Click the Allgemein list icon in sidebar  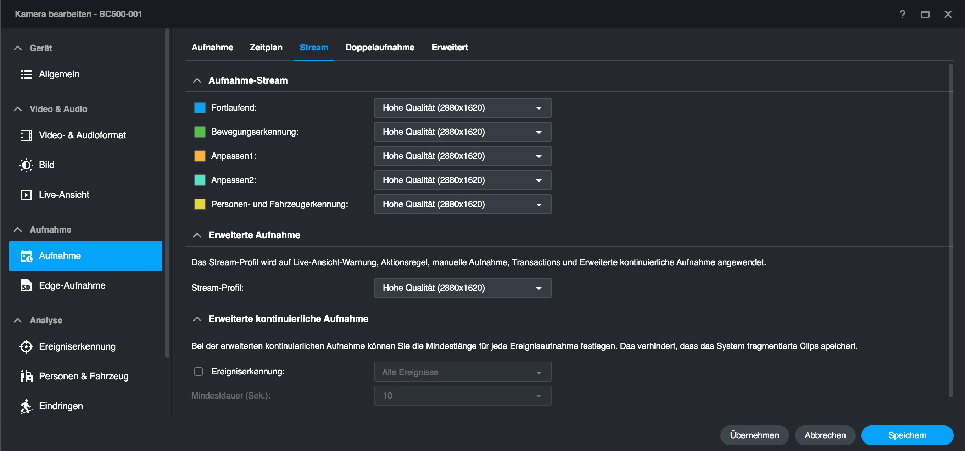(26, 74)
